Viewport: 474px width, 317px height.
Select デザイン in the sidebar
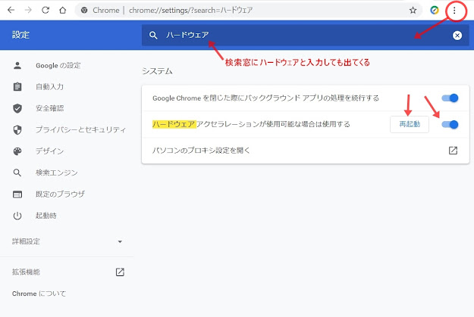point(49,151)
